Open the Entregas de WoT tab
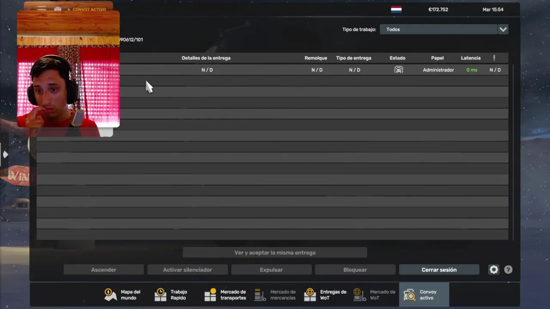This screenshot has height=309, width=550. point(325,295)
